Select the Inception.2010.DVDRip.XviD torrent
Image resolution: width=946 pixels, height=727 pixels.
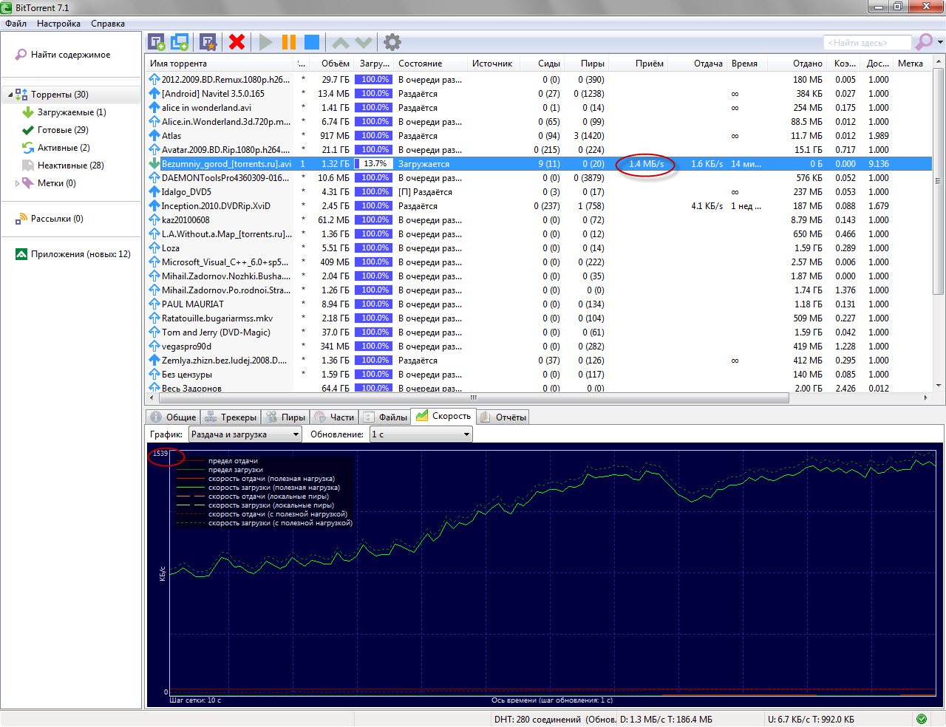coord(216,206)
